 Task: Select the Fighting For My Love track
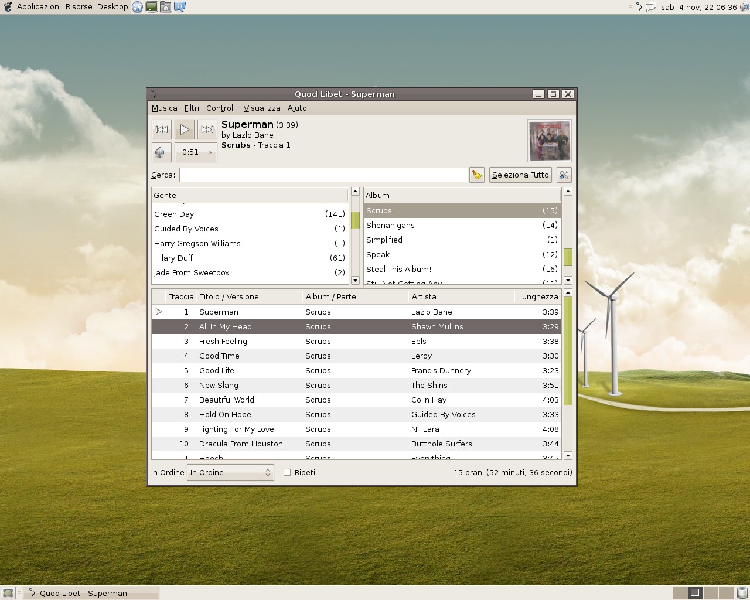pyautogui.click(x=356, y=429)
